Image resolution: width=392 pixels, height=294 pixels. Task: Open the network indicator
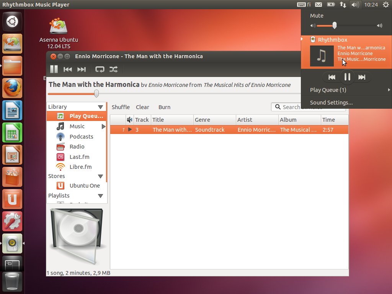click(x=343, y=5)
